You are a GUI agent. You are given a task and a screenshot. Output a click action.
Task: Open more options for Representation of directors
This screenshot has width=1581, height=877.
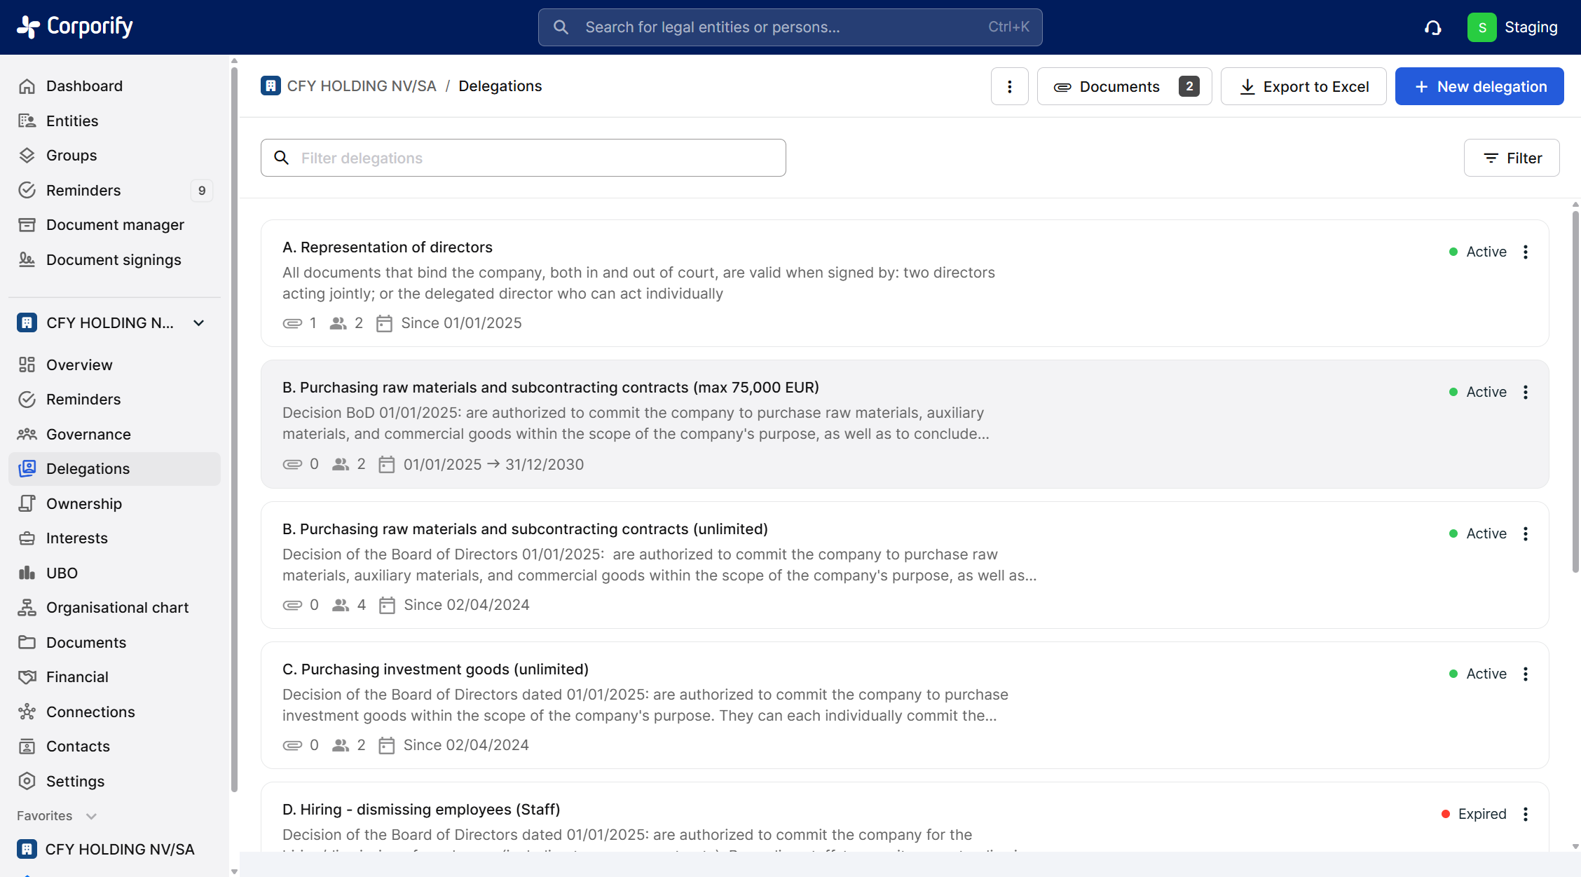click(1526, 252)
